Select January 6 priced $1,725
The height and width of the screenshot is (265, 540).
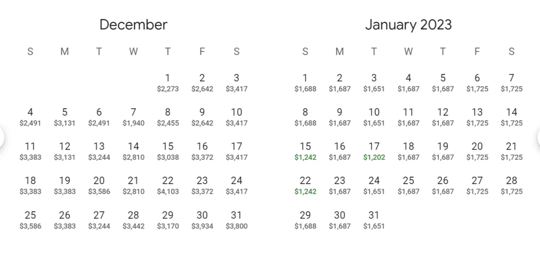tap(477, 83)
